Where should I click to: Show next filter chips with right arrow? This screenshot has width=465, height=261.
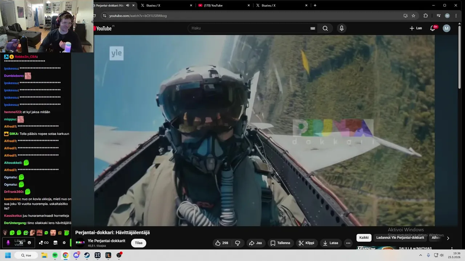pyautogui.click(x=448, y=238)
